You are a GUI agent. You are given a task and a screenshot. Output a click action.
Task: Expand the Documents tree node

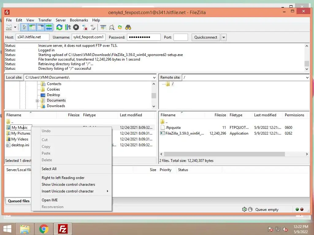[x=37, y=101]
